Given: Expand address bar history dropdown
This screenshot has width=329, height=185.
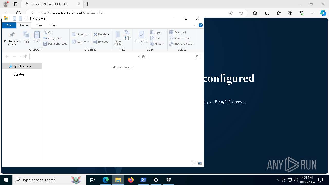Looking at the screenshot, I should coord(139,57).
